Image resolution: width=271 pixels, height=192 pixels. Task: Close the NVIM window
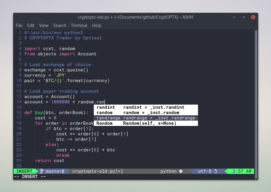[x=253, y=17]
